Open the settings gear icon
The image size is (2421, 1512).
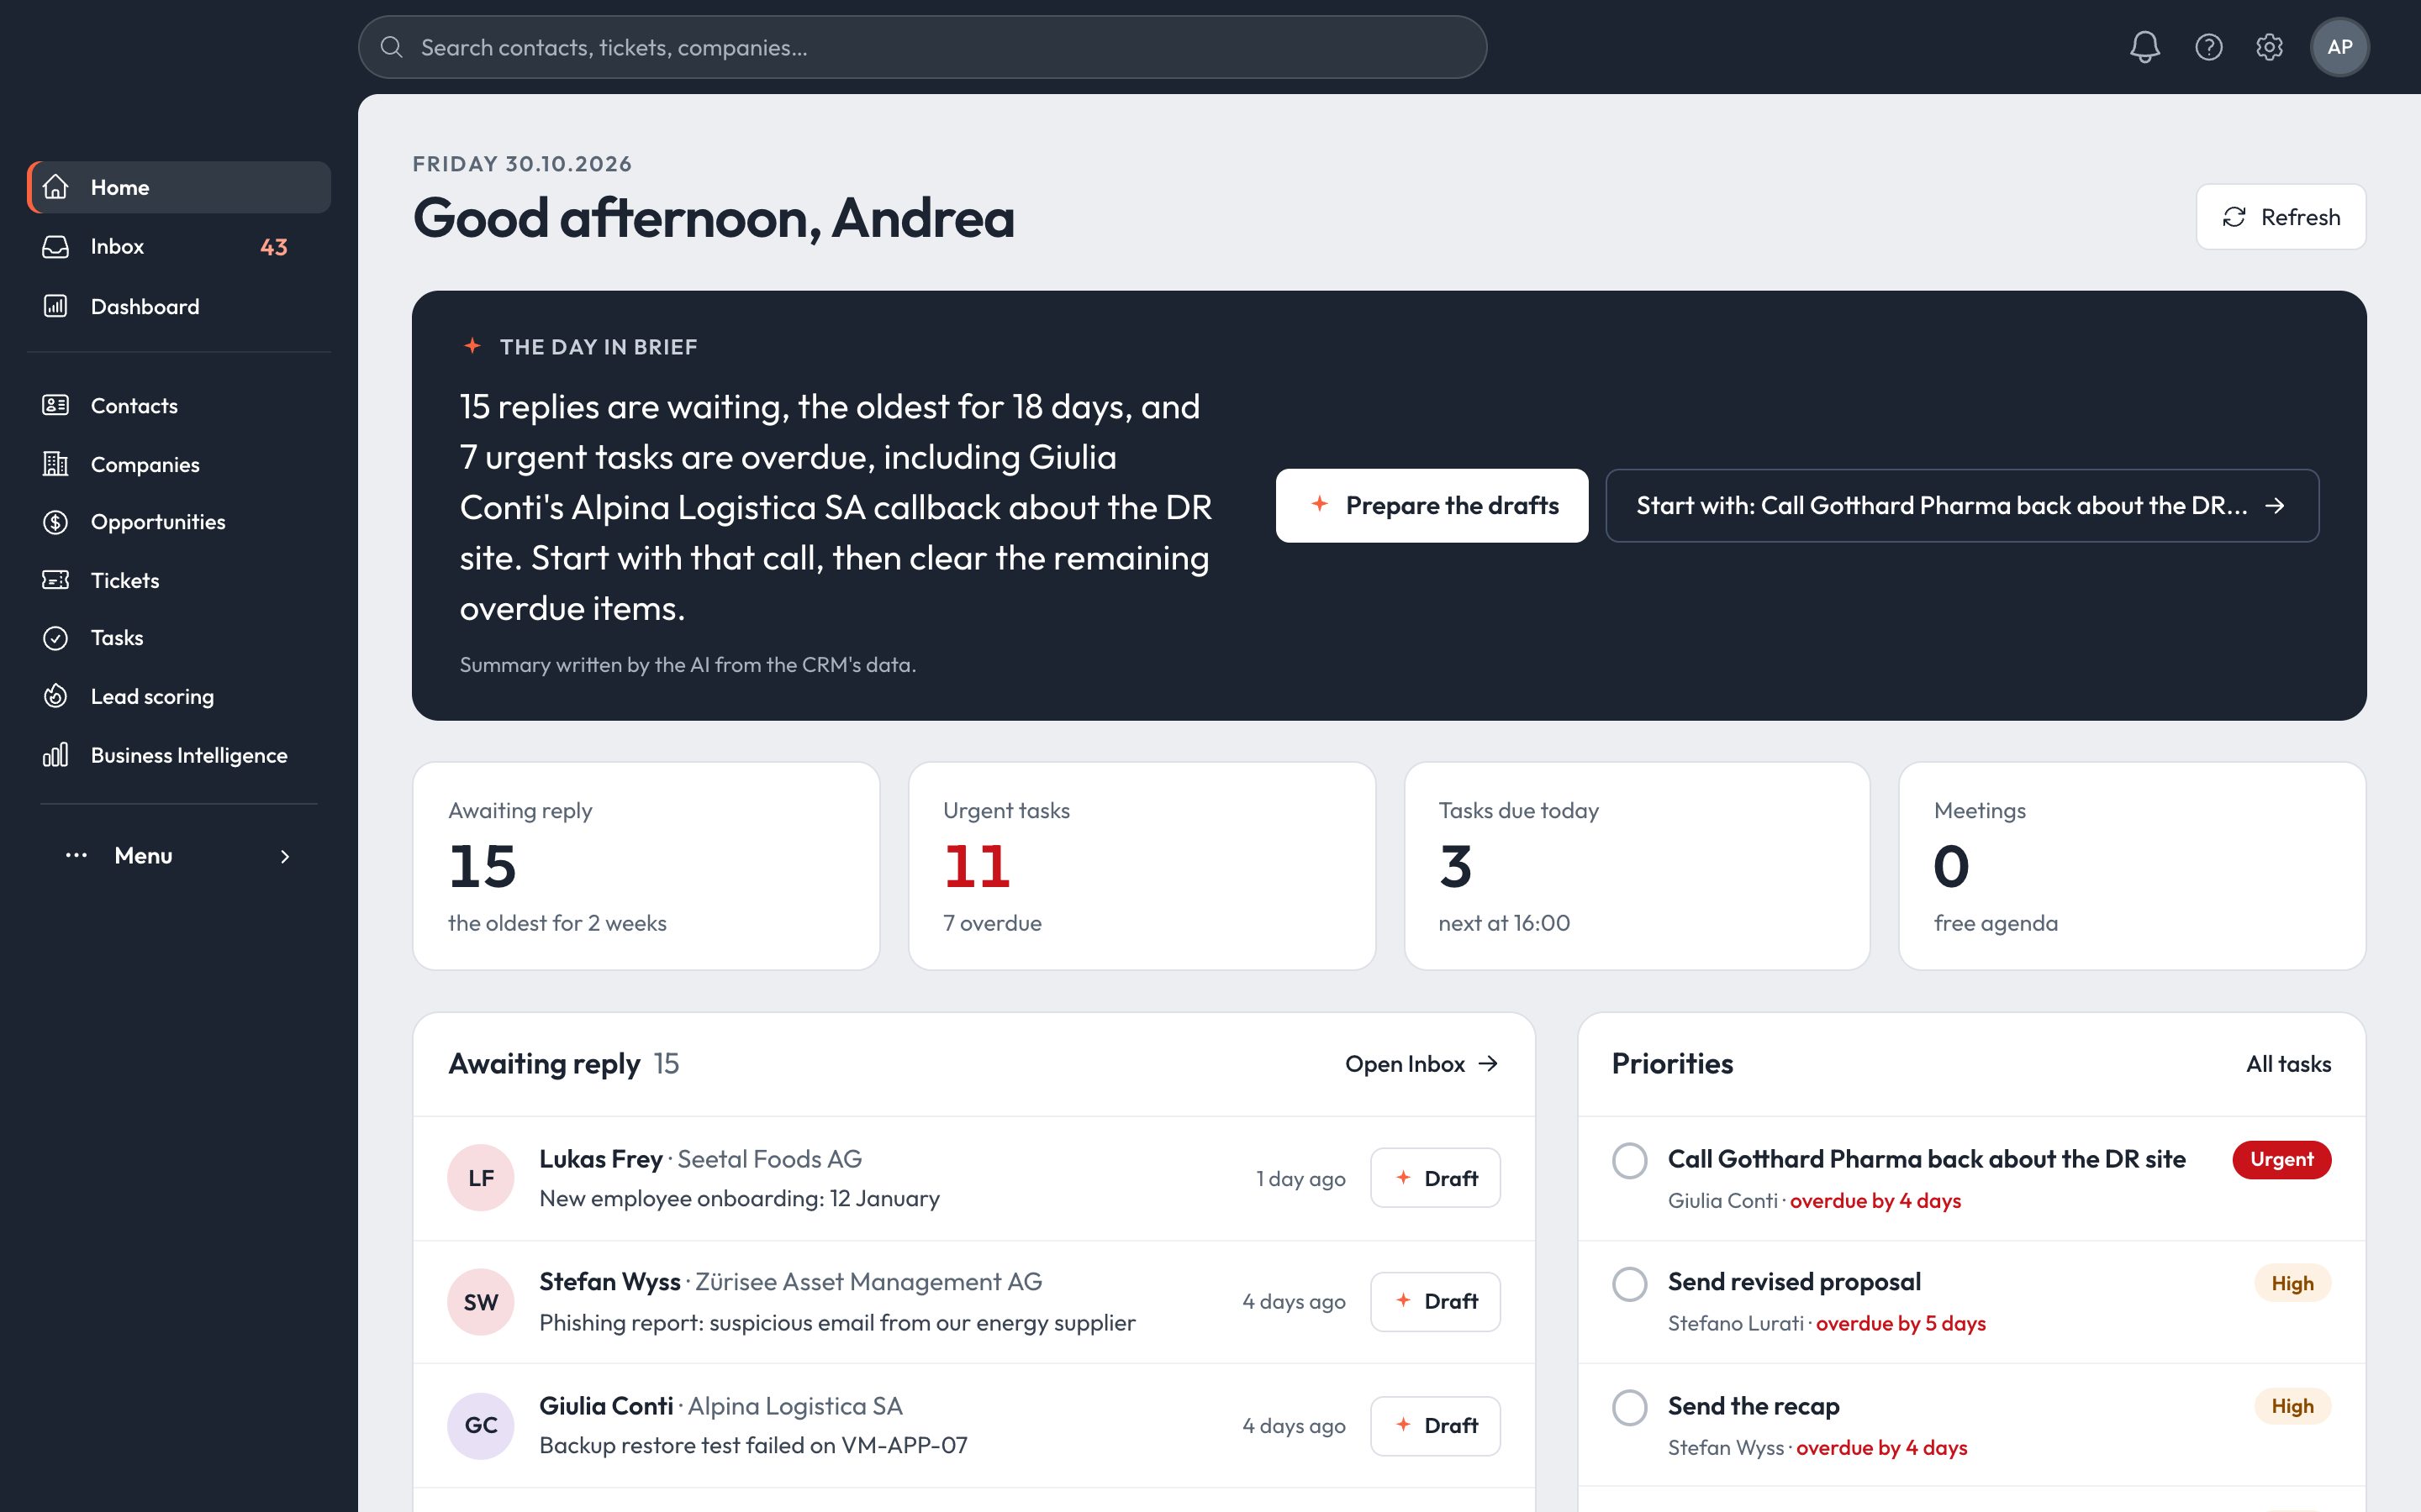tap(2269, 47)
